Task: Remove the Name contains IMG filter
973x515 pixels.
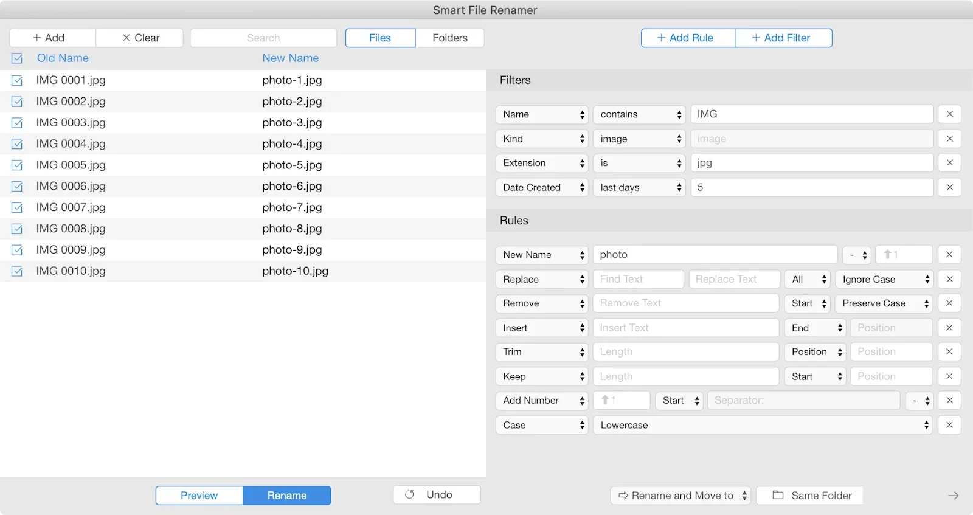Action: tap(949, 114)
